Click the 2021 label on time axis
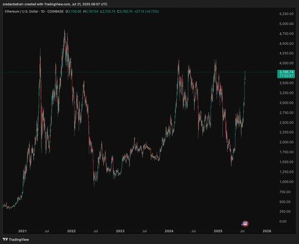The image size is (299, 244). click(22, 231)
